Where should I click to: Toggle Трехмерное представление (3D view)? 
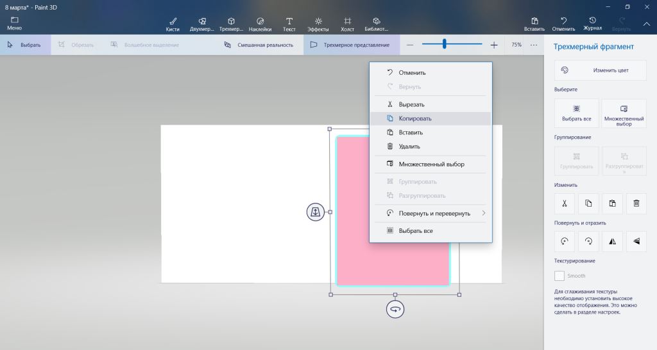pyautogui.click(x=350, y=45)
